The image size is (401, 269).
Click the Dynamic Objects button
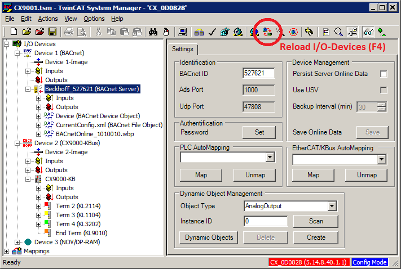209,237
